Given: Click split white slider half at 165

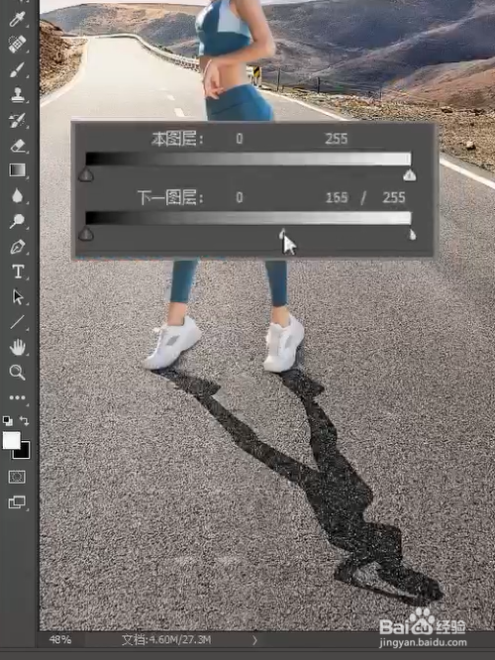Looking at the screenshot, I should (x=282, y=234).
